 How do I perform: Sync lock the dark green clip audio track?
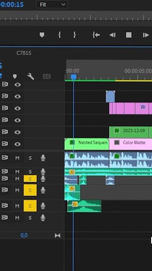point(5,205)
